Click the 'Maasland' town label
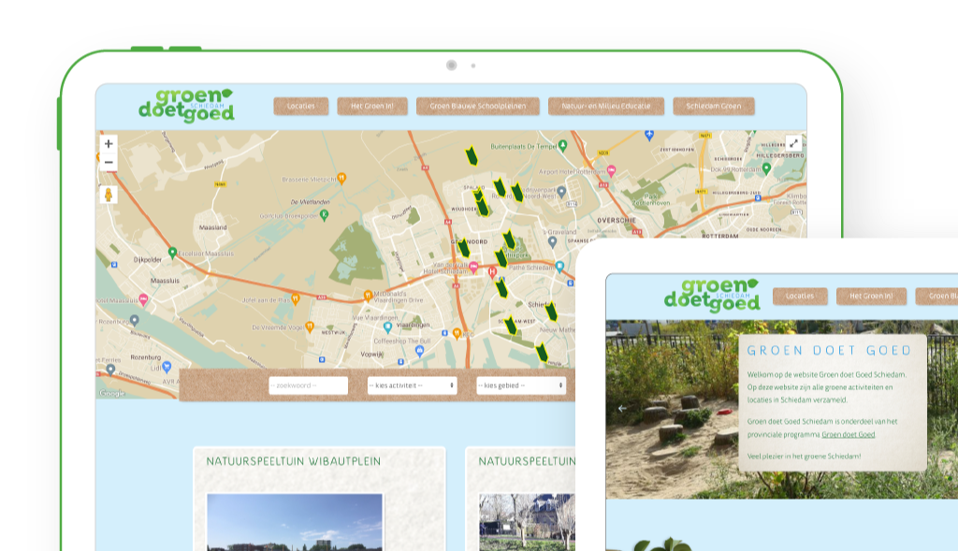Viewport: 958px width, 551px height. [x=212, y=228]
